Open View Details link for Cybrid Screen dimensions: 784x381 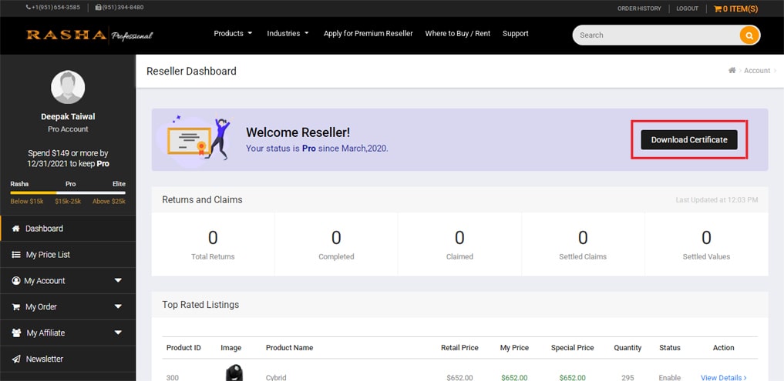[x=723, y=377]
